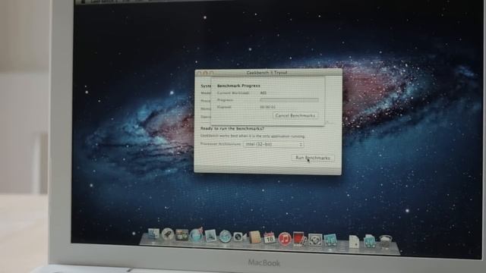
Task: Click the benchmark Progress bar
Action: click(x=289, y=100)
